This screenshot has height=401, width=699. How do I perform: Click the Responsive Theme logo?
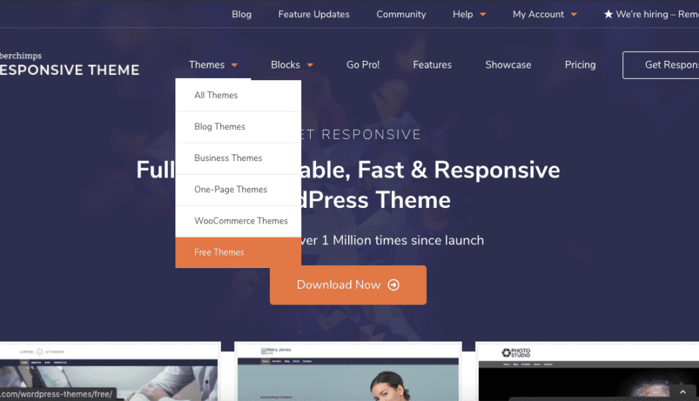[70, 65]
